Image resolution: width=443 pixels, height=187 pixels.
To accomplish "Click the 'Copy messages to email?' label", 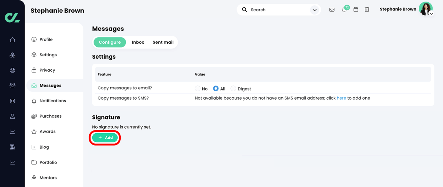I will pyautogui.click(x=125, y=88).
